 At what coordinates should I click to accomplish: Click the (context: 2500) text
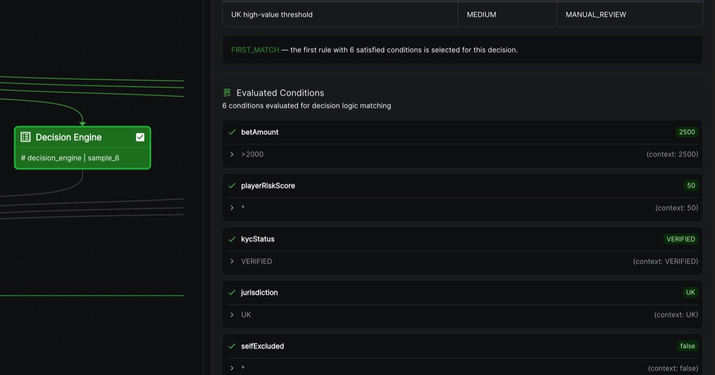point(672,154)
